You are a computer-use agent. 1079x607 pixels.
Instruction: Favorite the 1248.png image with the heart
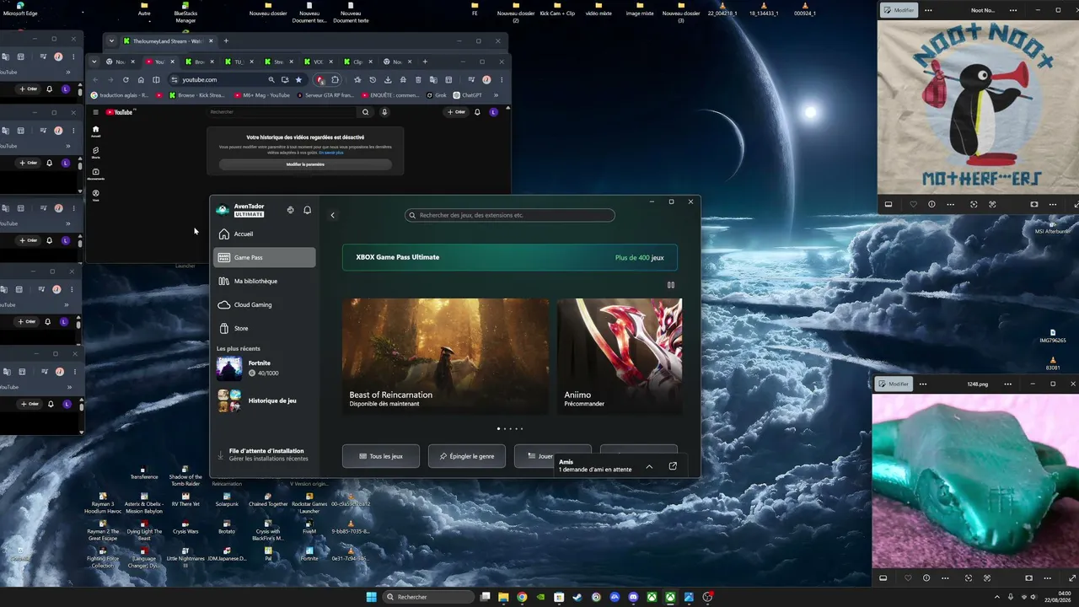click(x=908, y=578)
